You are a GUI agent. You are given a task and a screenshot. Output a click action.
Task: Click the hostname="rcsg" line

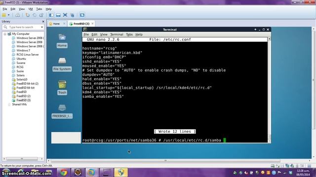click(x=100, y=48)
